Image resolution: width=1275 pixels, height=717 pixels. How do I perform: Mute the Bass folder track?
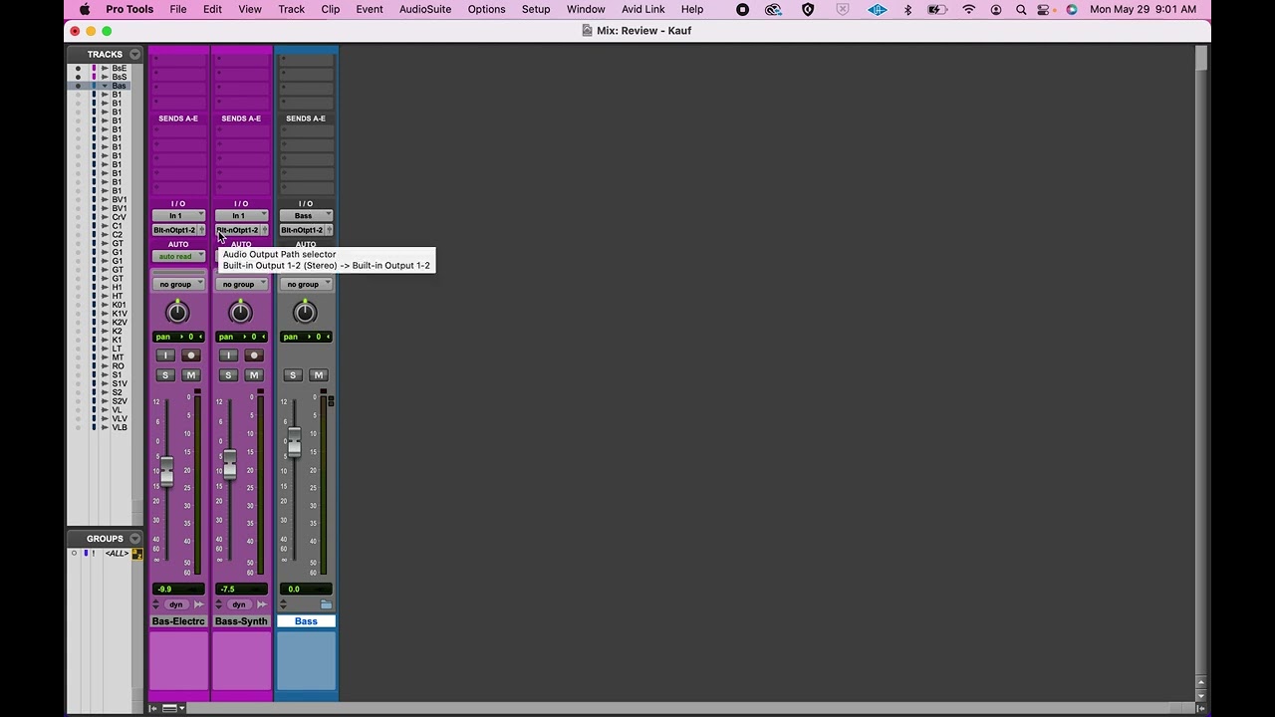(318, 375)
